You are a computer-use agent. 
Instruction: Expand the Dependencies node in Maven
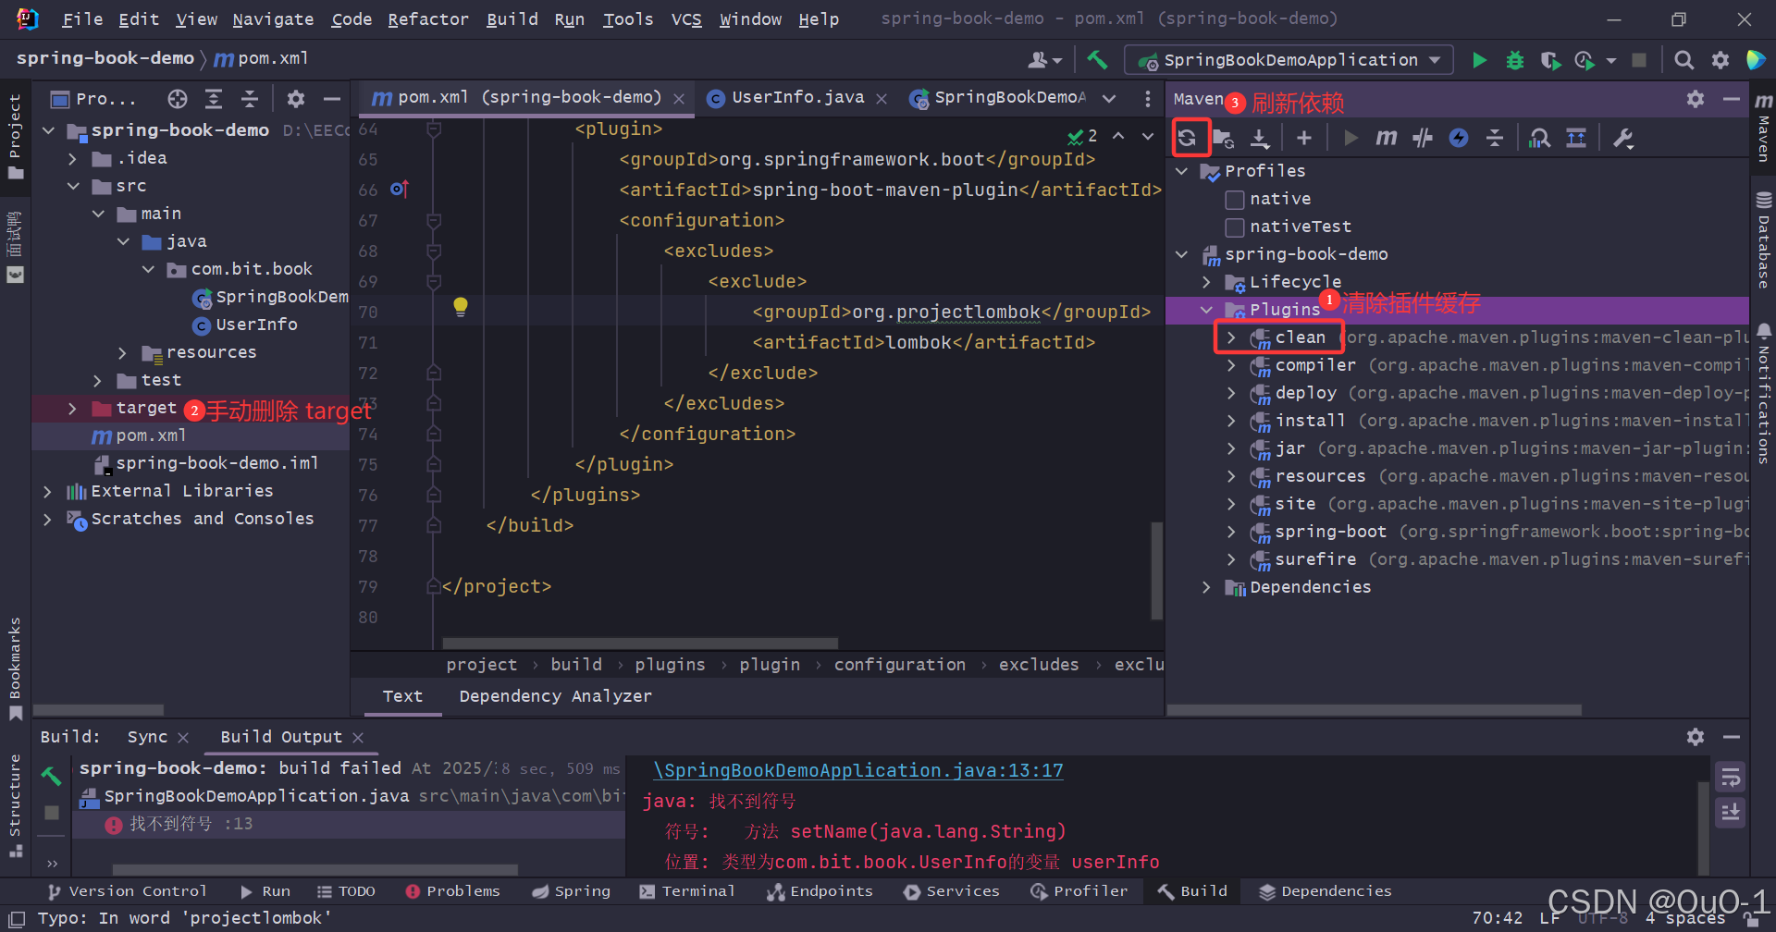pyautogui.click(x=1206, y=587)
